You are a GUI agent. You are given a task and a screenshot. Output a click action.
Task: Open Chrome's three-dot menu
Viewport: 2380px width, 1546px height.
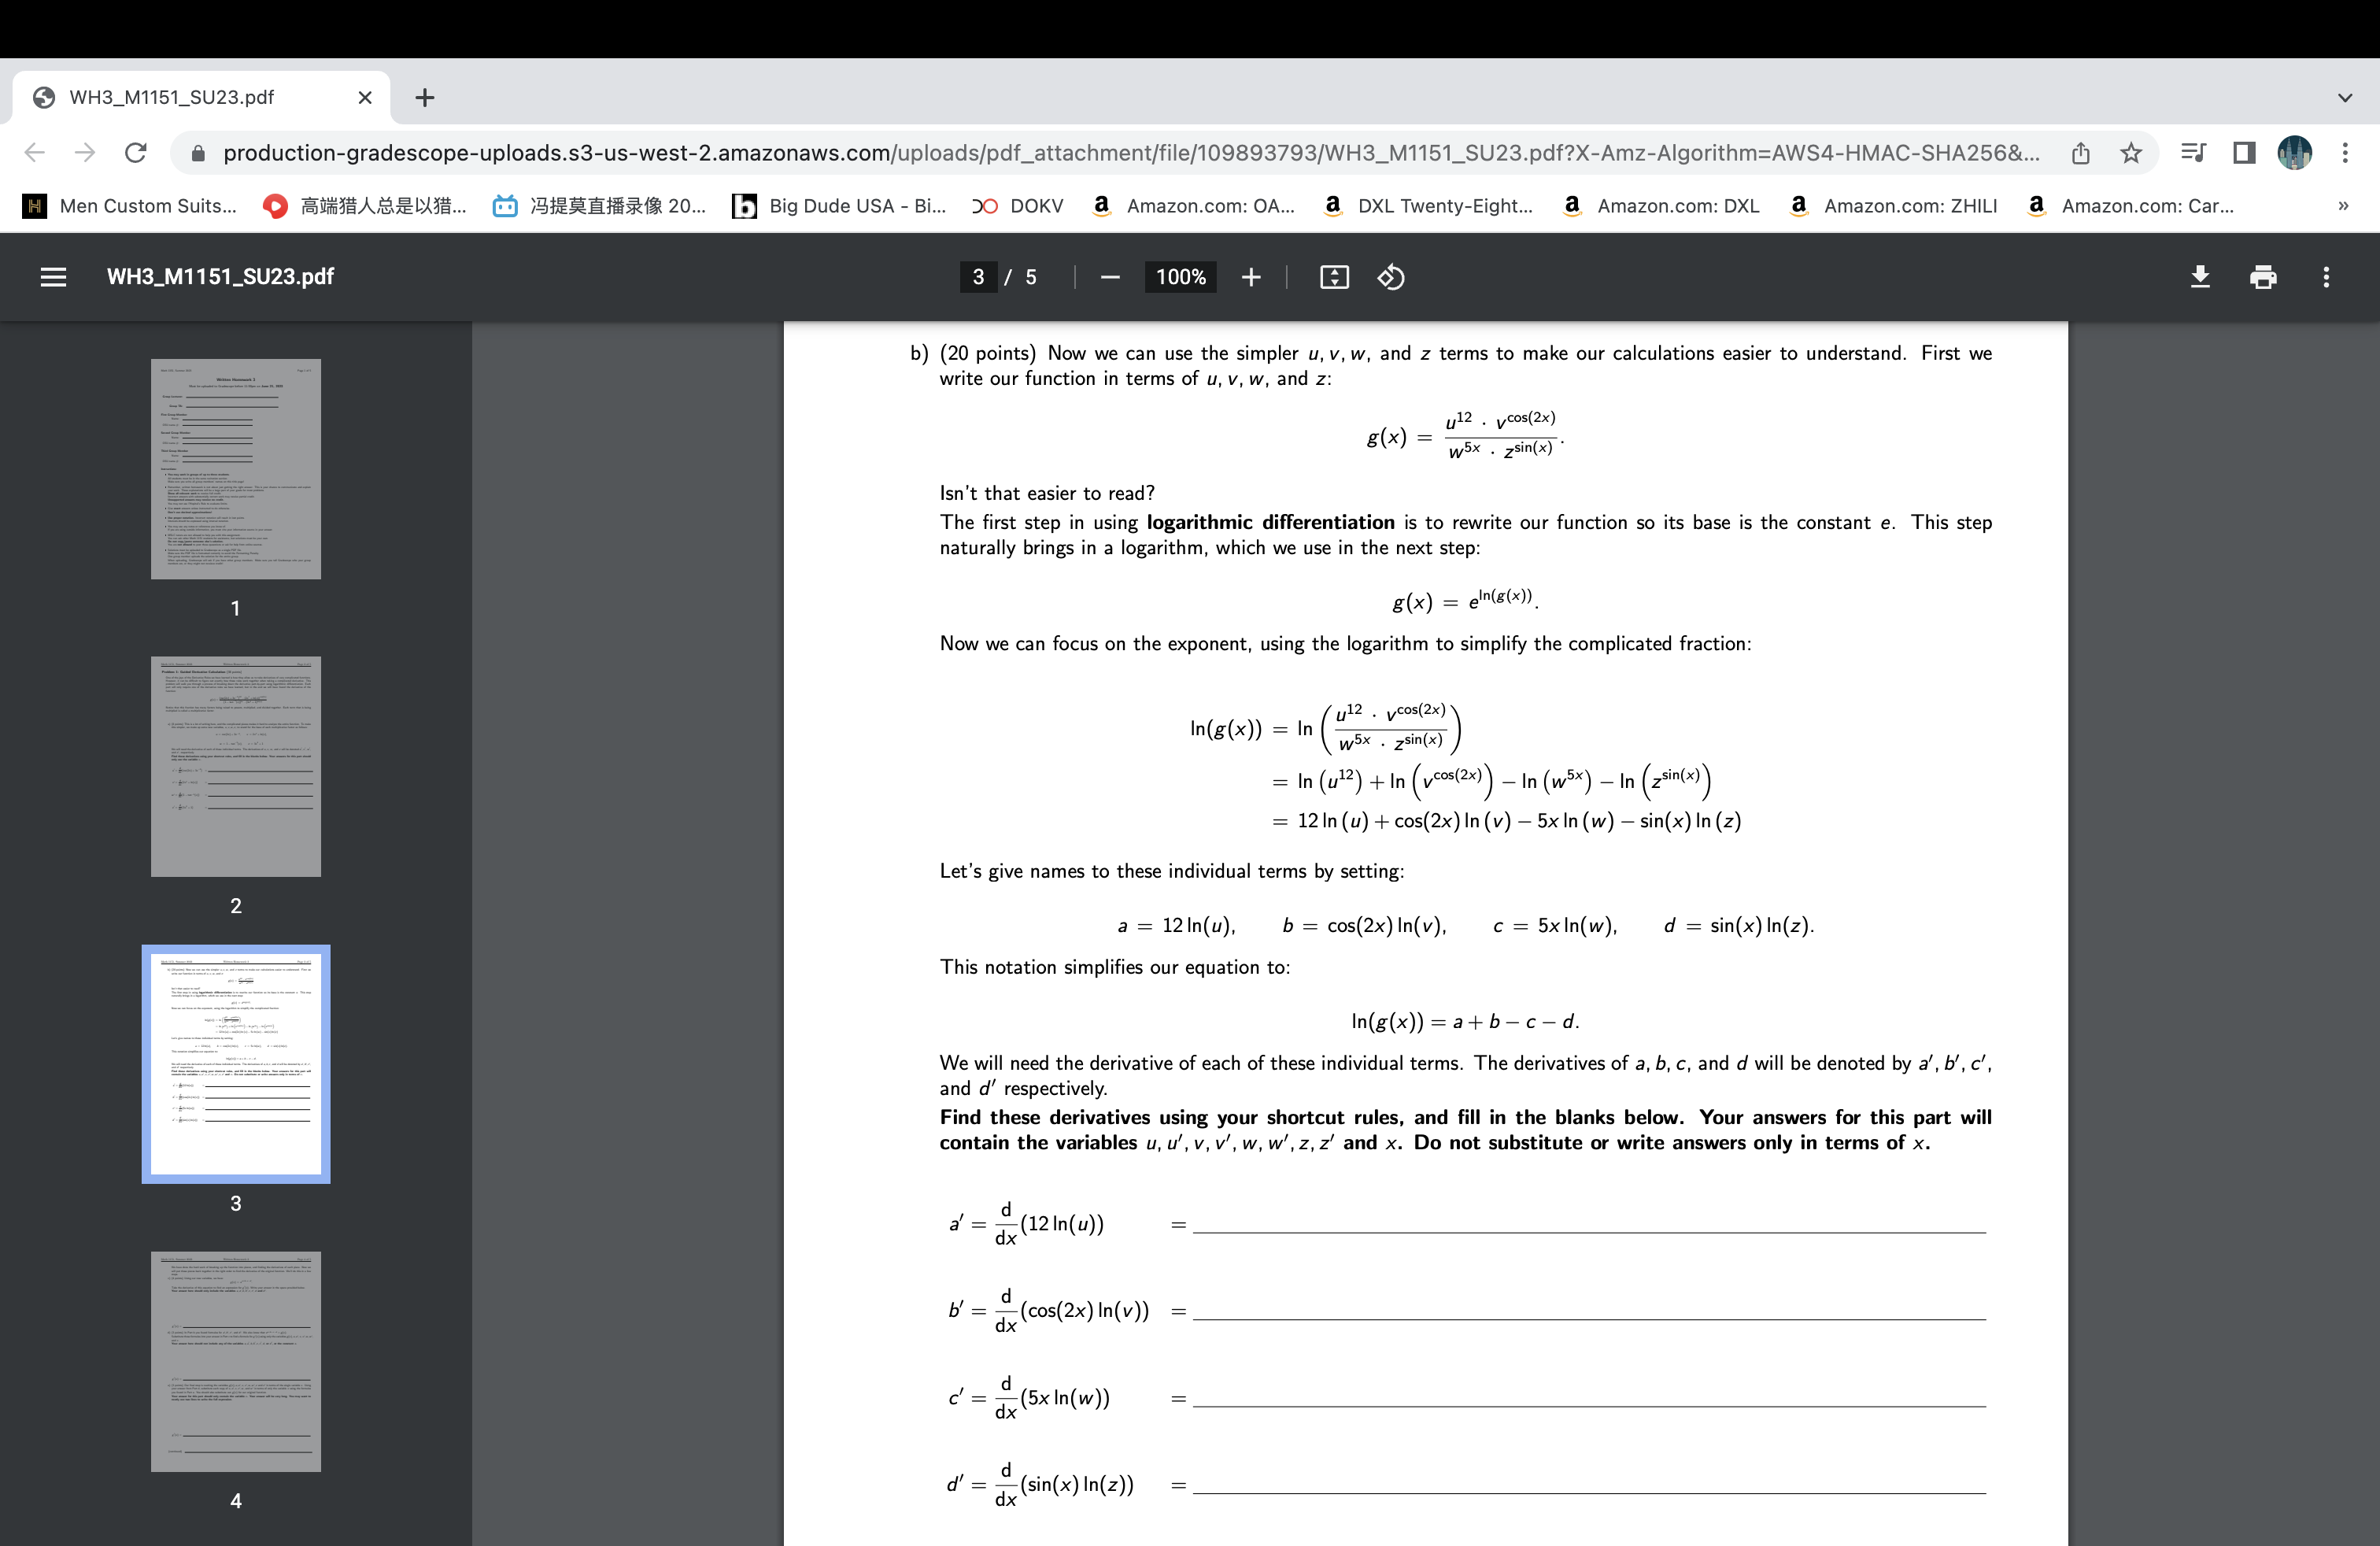pyautogui.click(x=2347, y=152)
